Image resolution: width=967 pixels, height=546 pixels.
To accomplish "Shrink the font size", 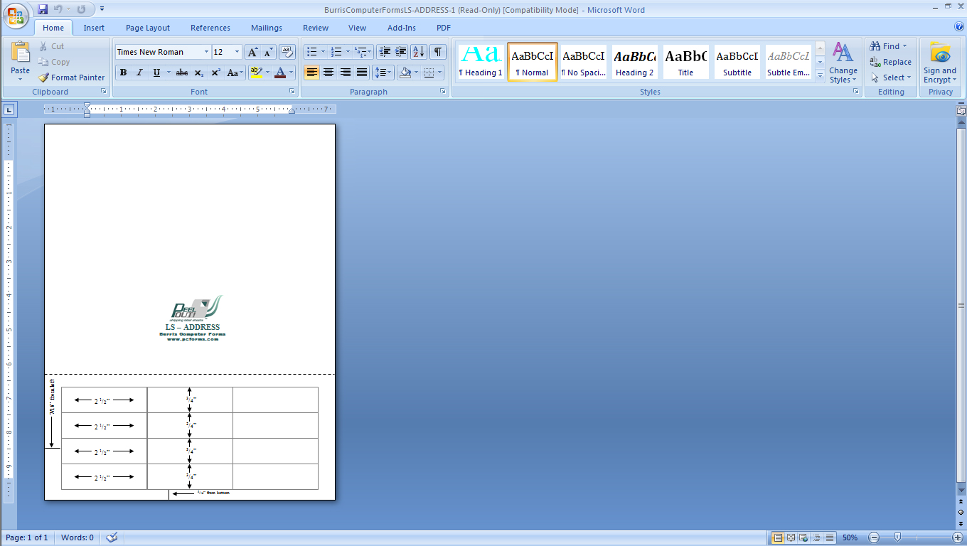I will (x=269, y=52).
